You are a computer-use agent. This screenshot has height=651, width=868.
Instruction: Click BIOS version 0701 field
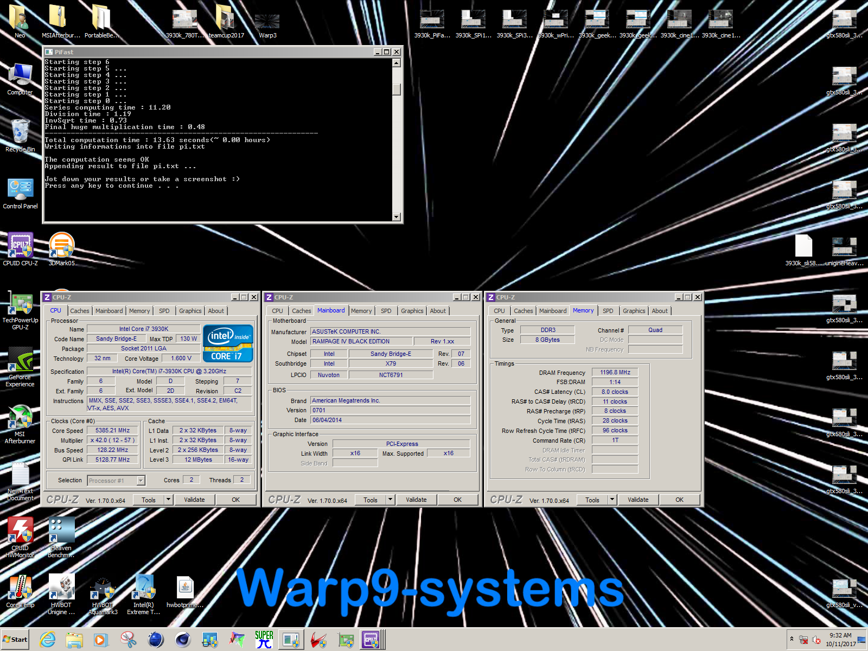[x=391, y=410]
